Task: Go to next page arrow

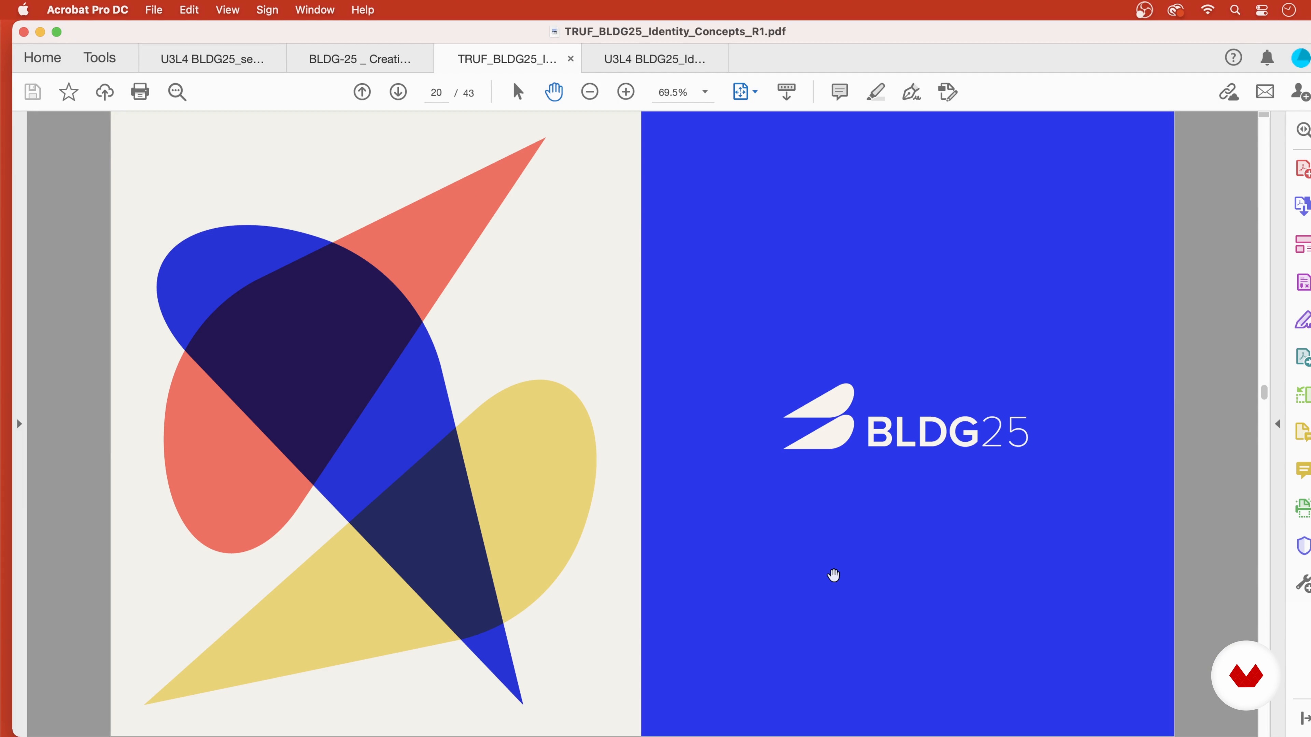Action: 398,92
